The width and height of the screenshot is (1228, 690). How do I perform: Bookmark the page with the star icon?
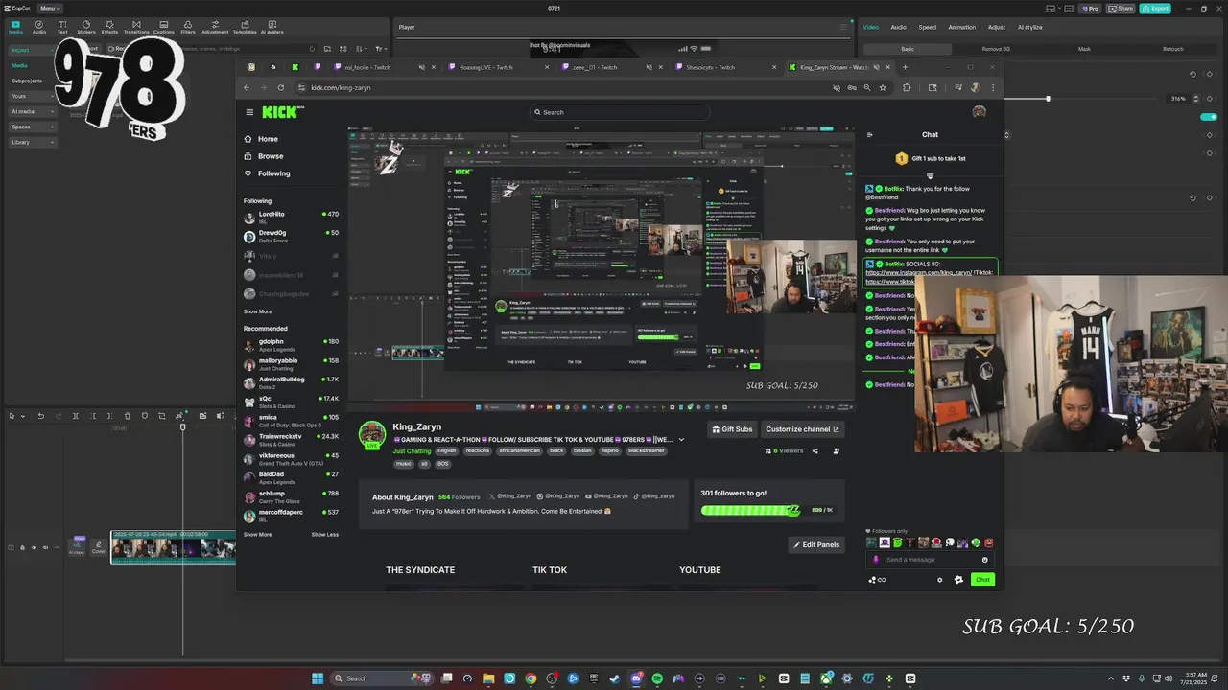883,87
